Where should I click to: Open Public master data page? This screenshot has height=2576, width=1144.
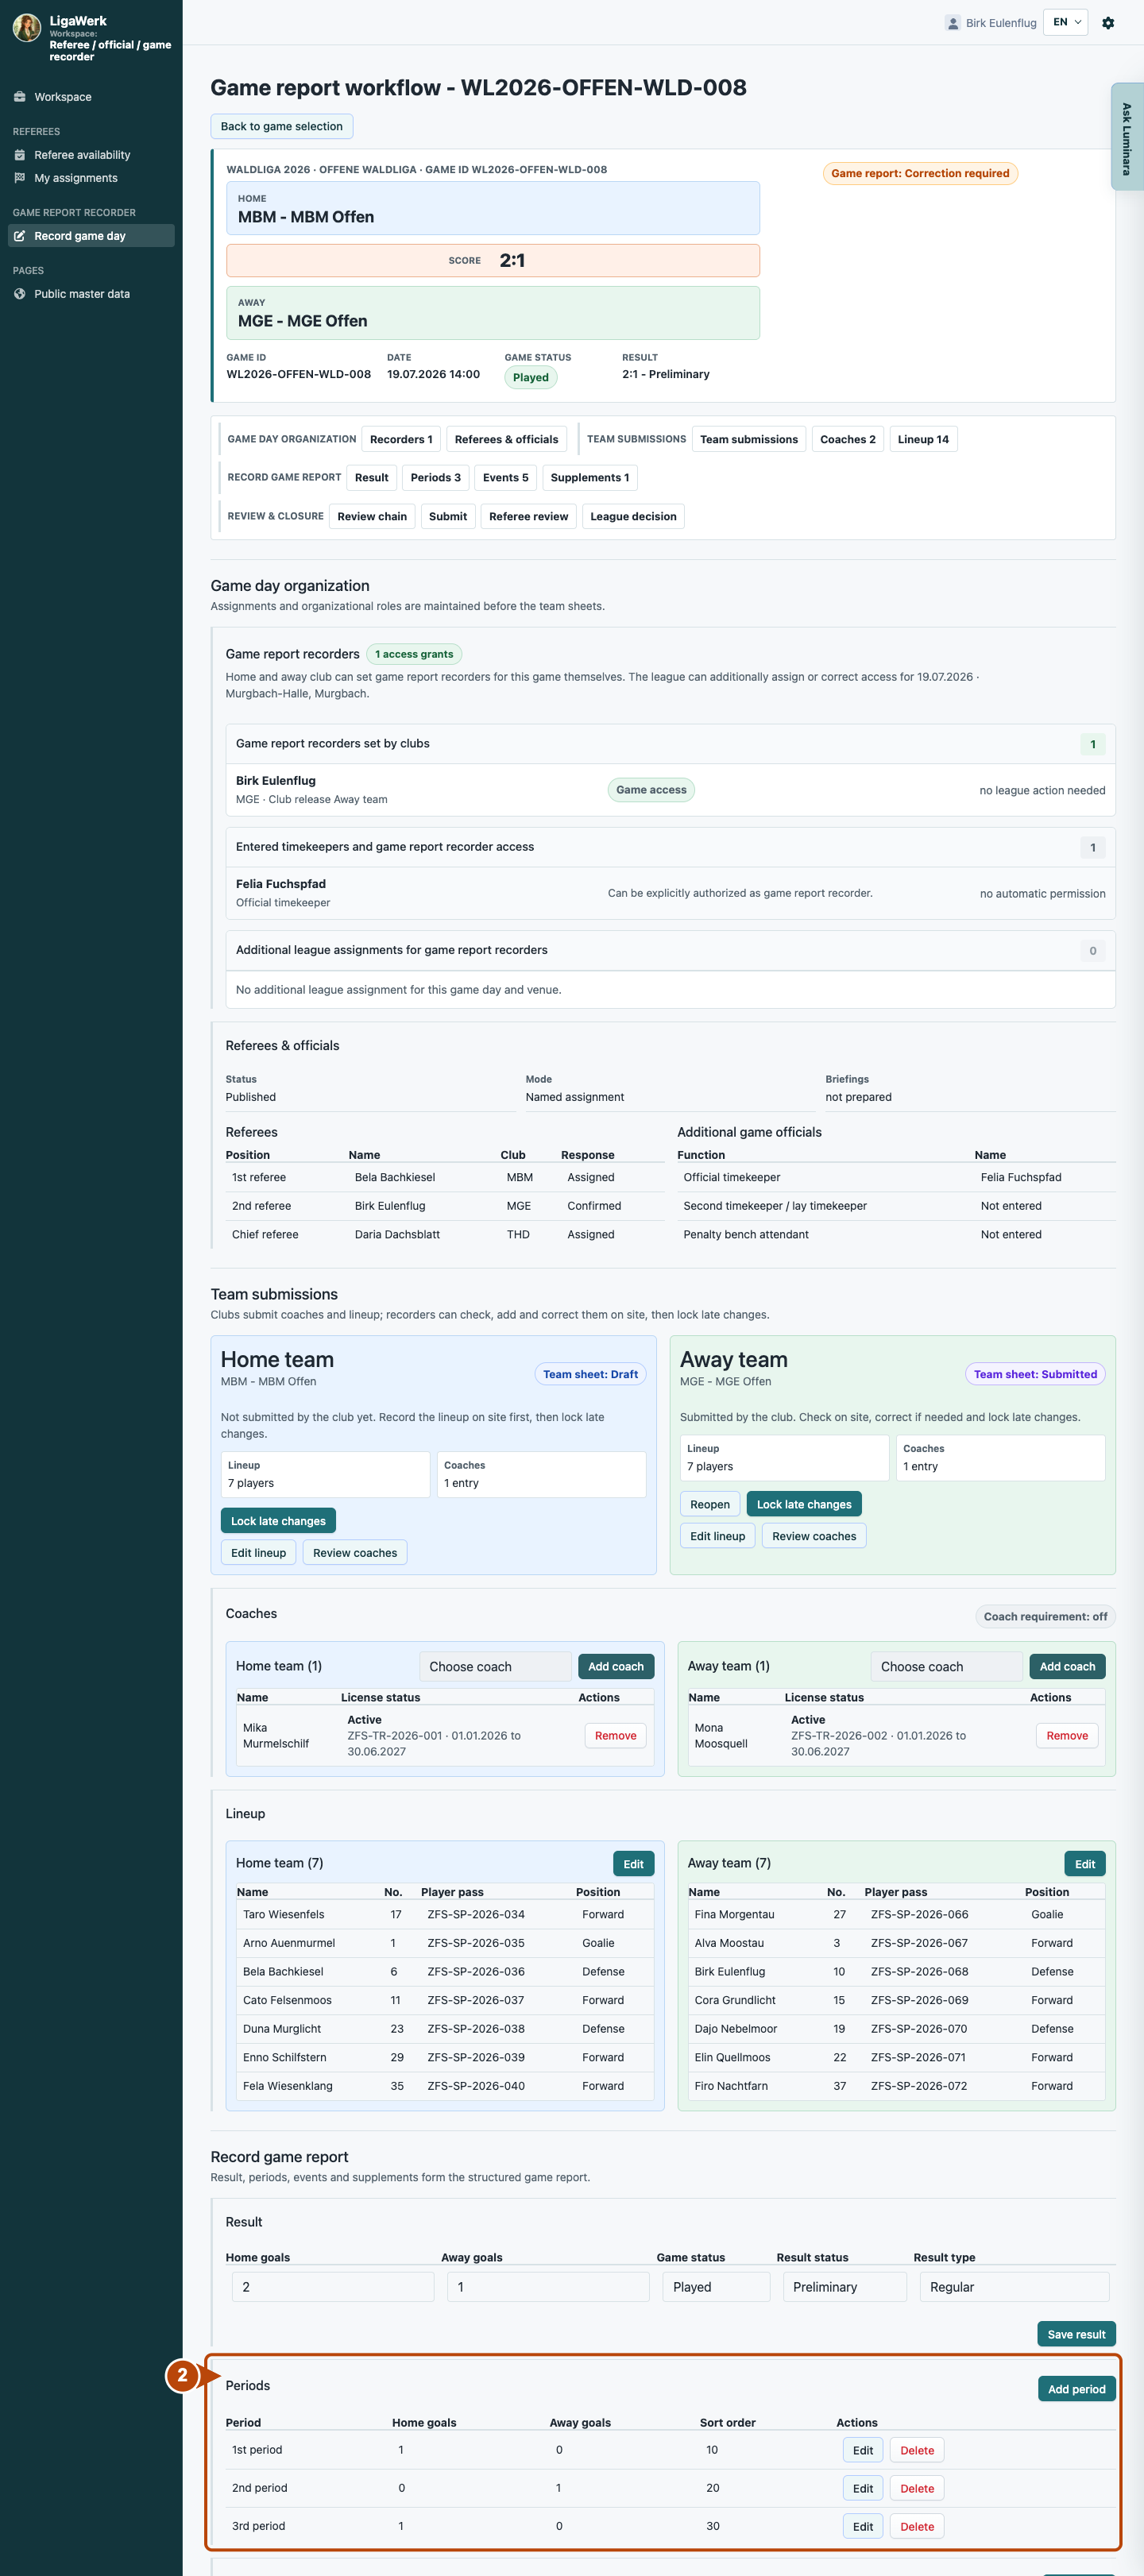coord(91,294)
